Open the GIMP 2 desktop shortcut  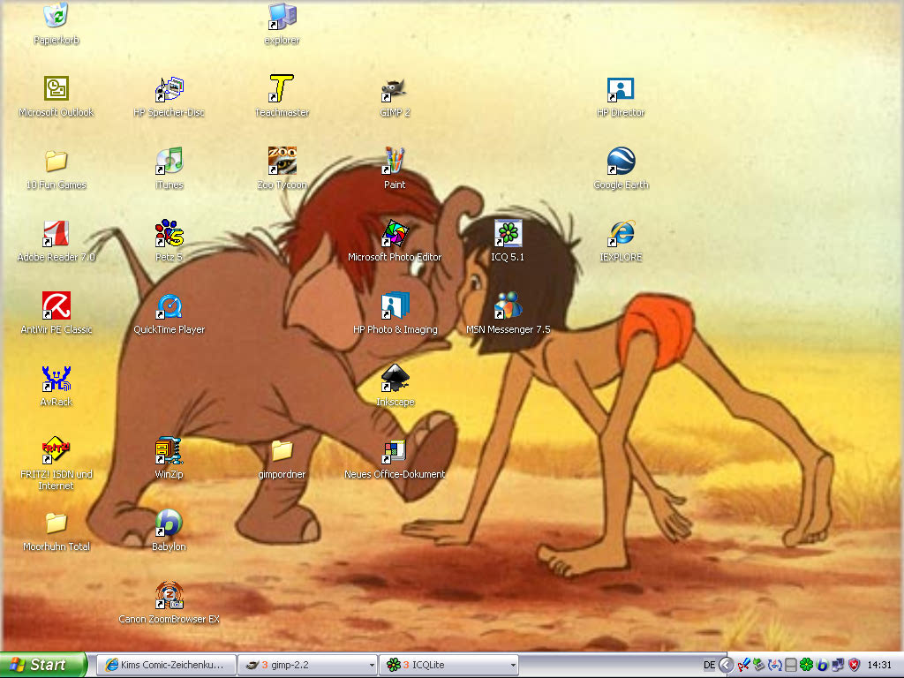pyautogui.click(x=395, y=90)
